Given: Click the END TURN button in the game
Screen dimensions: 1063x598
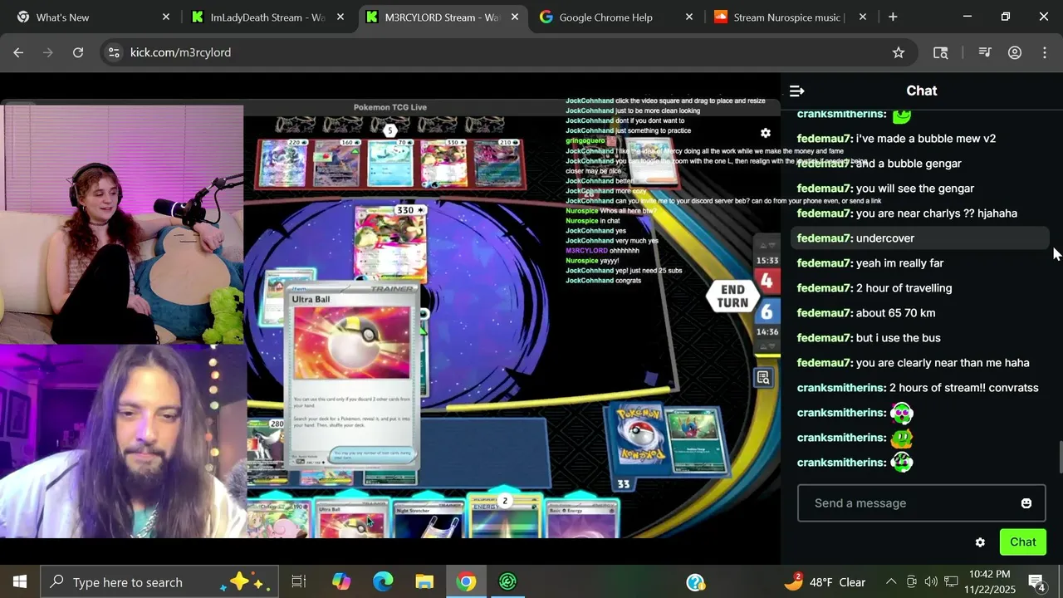Looking at the screenshot, I should click(732, 296).
